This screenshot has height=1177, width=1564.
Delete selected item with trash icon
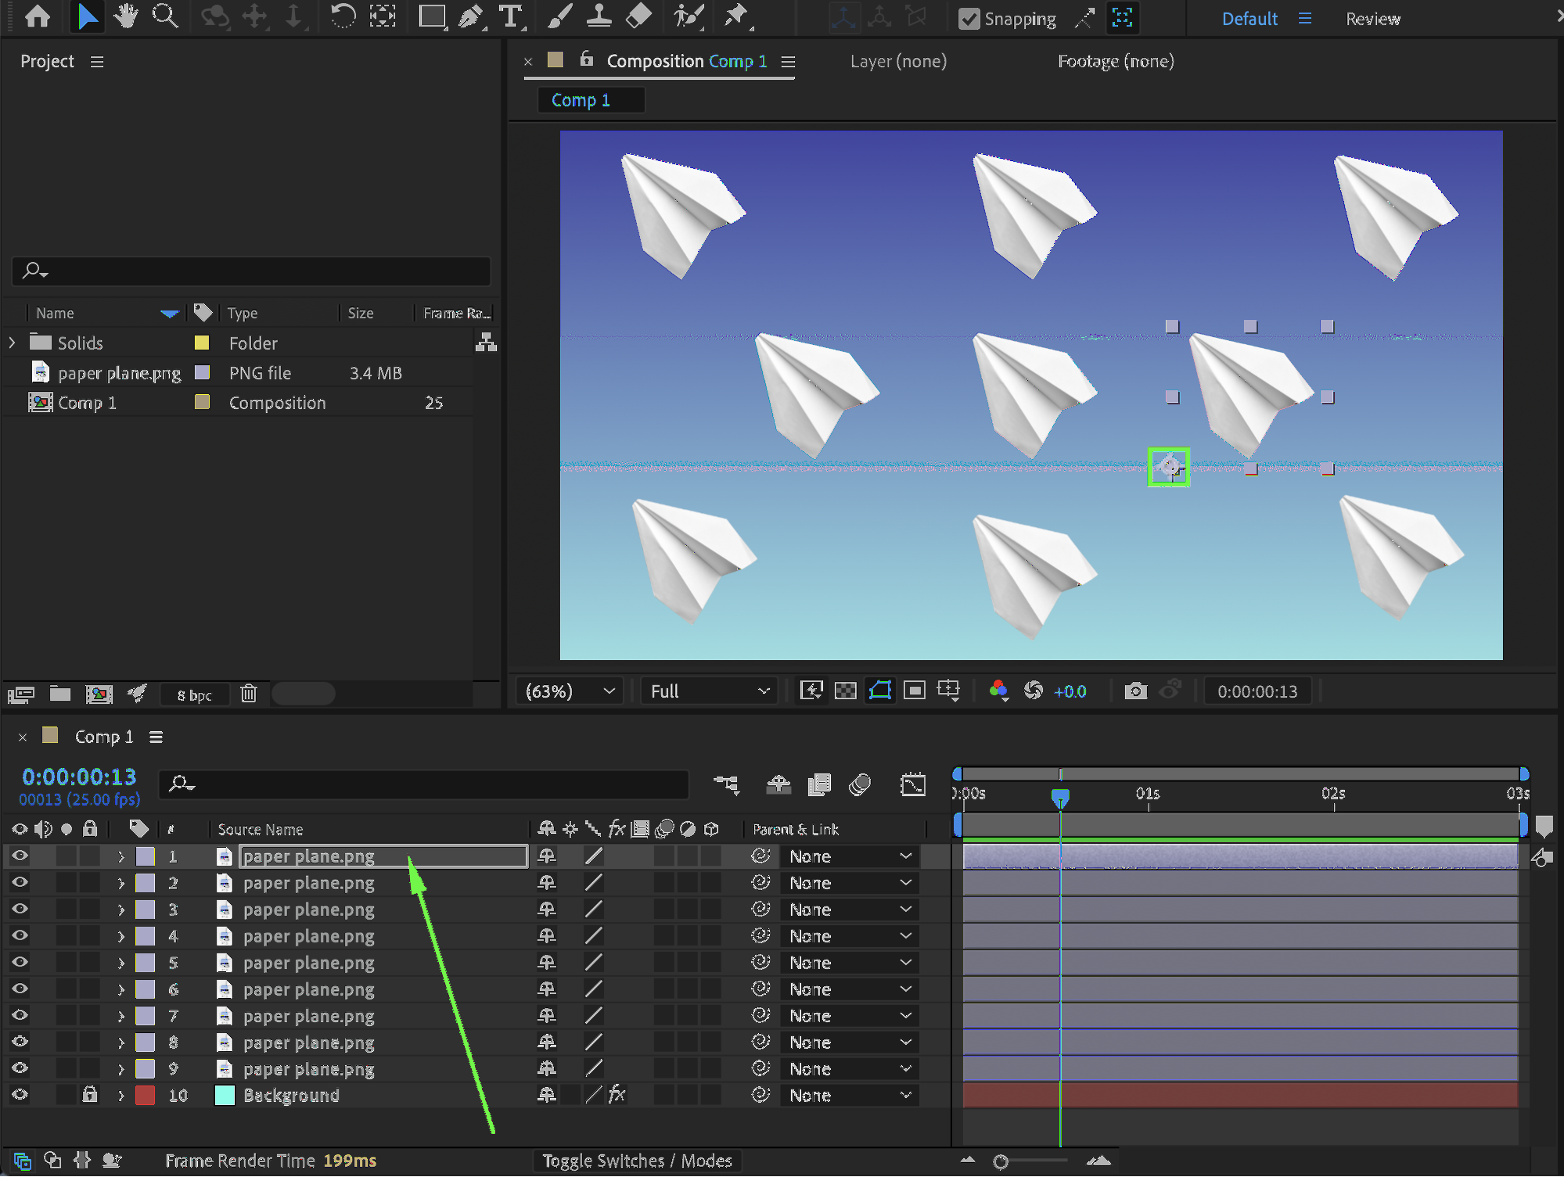click(249, 694)
